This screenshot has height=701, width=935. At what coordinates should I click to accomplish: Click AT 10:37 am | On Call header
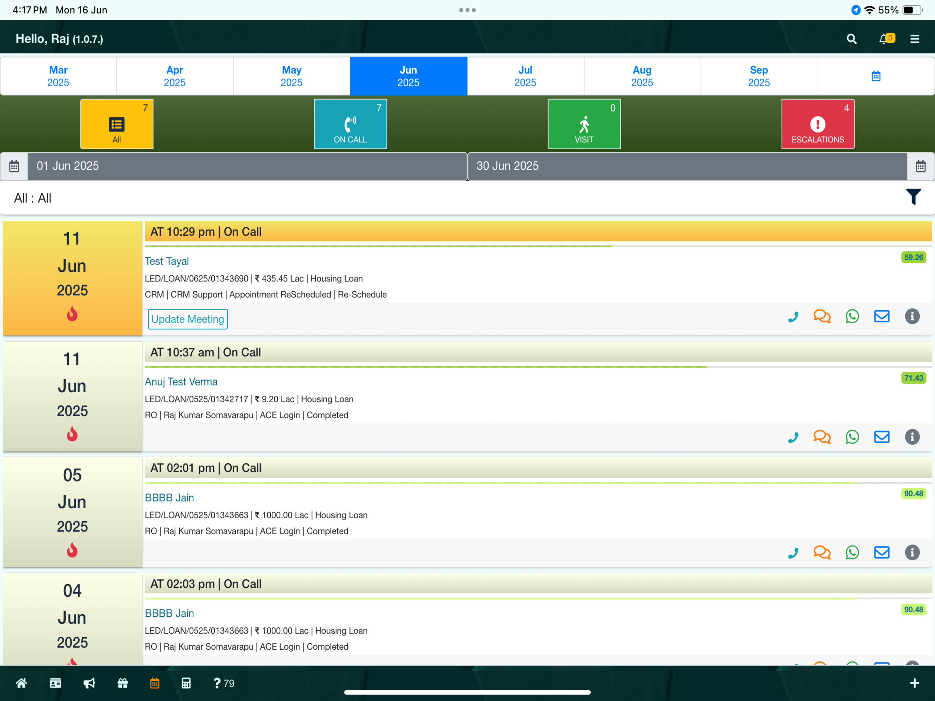click(538, 353)
